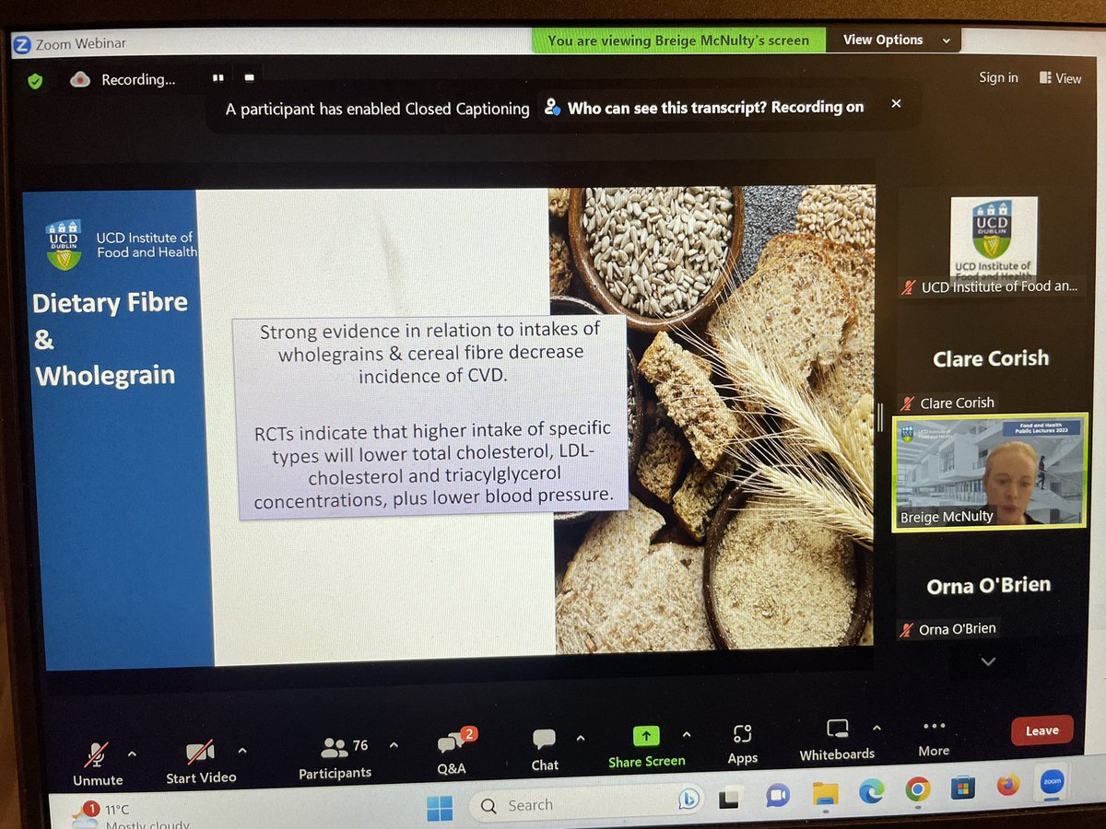
Task: Open the Participants panel
Action: [x=335, y=758]
